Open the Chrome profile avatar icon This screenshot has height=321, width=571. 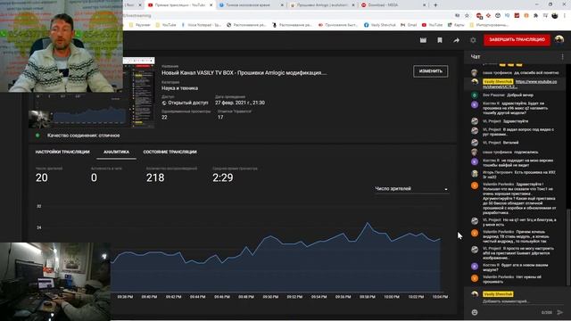(555, 16)
